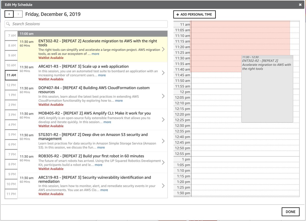Expand ARC319-R3 session chevron
Screen dimensions: 306x221
pos(163,186)
